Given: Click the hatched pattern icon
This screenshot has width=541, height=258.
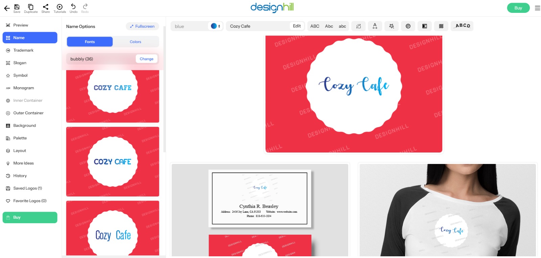Looking at the screenshot, I should point(441,26).
